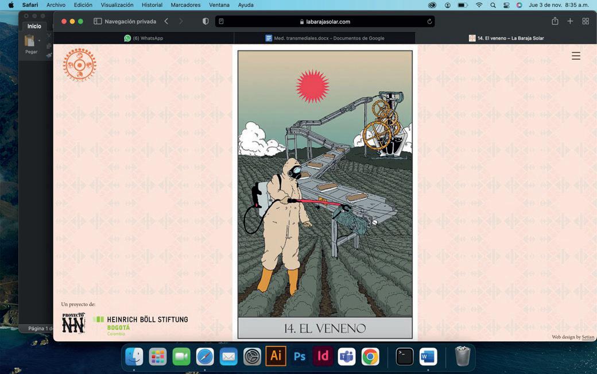The width and height of the screenshot is (597, 374).
Task: Open the Ventana menu
Action: tap(219, 5)
